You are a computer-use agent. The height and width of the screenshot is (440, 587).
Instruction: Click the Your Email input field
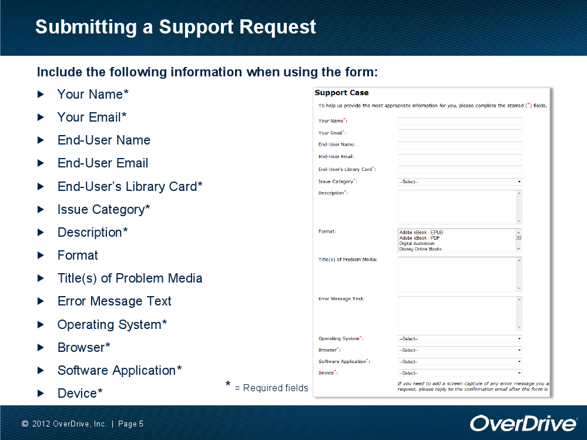tap(459, 133)
